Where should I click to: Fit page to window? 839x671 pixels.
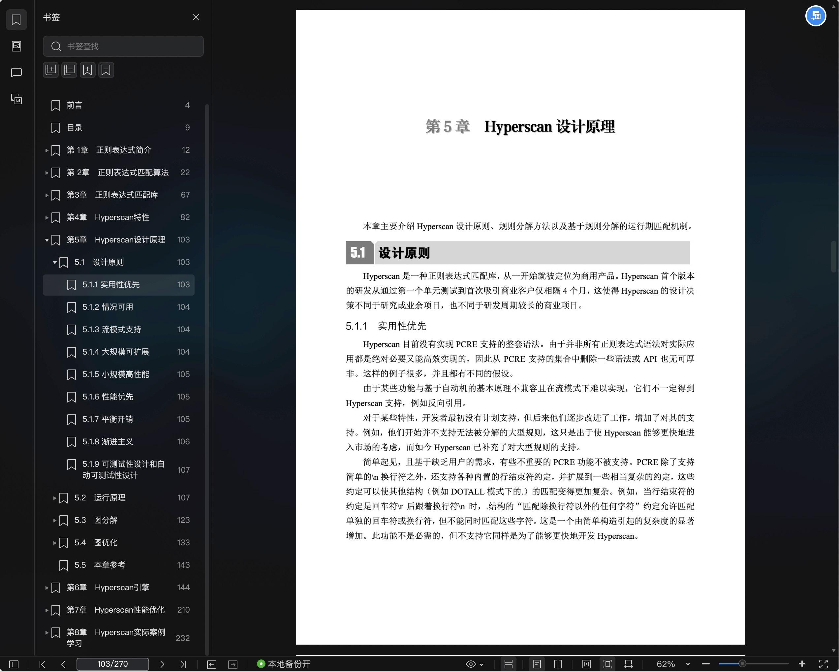607,664
